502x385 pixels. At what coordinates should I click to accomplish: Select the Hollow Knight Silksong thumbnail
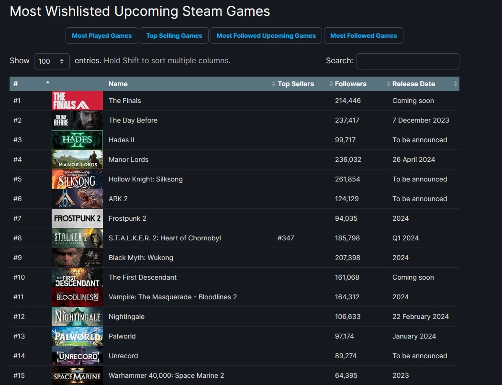(x=77, y=179)
